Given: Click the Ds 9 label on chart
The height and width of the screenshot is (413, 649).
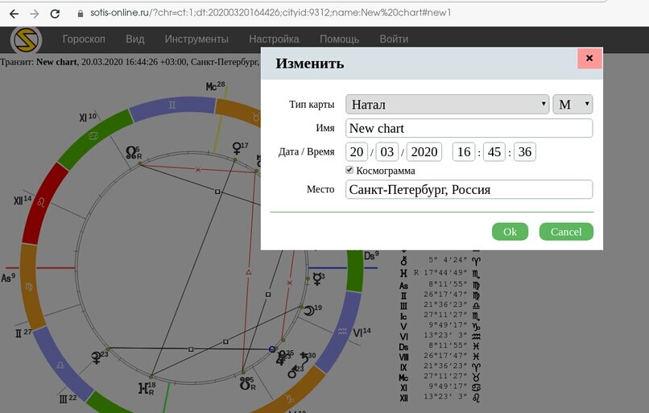Looking at the screenshot, I should [x=371, y=255].
